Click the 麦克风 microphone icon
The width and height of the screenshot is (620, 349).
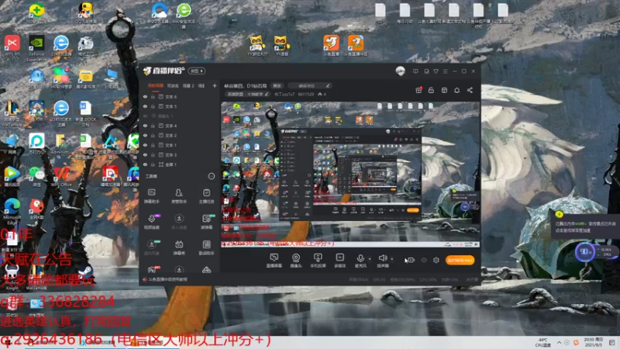click(360, 258)
